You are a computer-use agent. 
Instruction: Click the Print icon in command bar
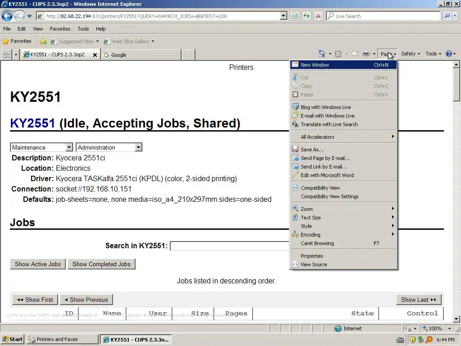pyautogui.click(x=366, y=54)
